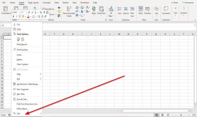Switch to the Home tab
The height and width of the screenshot is (117, 197).
[12, 3]
